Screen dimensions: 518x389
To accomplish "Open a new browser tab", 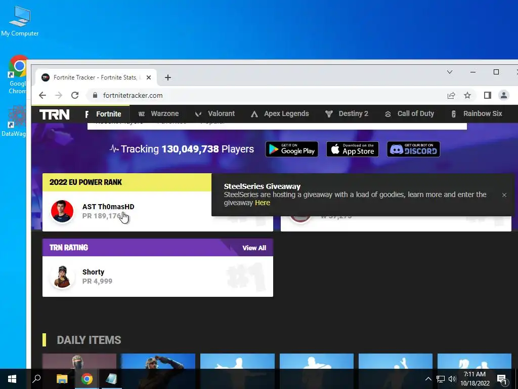I will [x=168, y=77].
